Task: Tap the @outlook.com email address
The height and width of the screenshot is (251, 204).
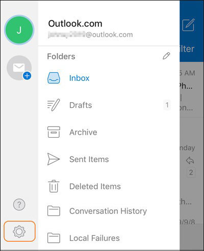Action: point(90,35)
